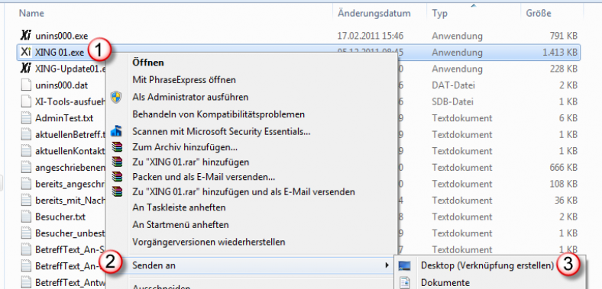602x289 pixels.
Task: Click WinRAR icon beside Packen und als E-Mail versenden
Action: click(x=116, y=176)
